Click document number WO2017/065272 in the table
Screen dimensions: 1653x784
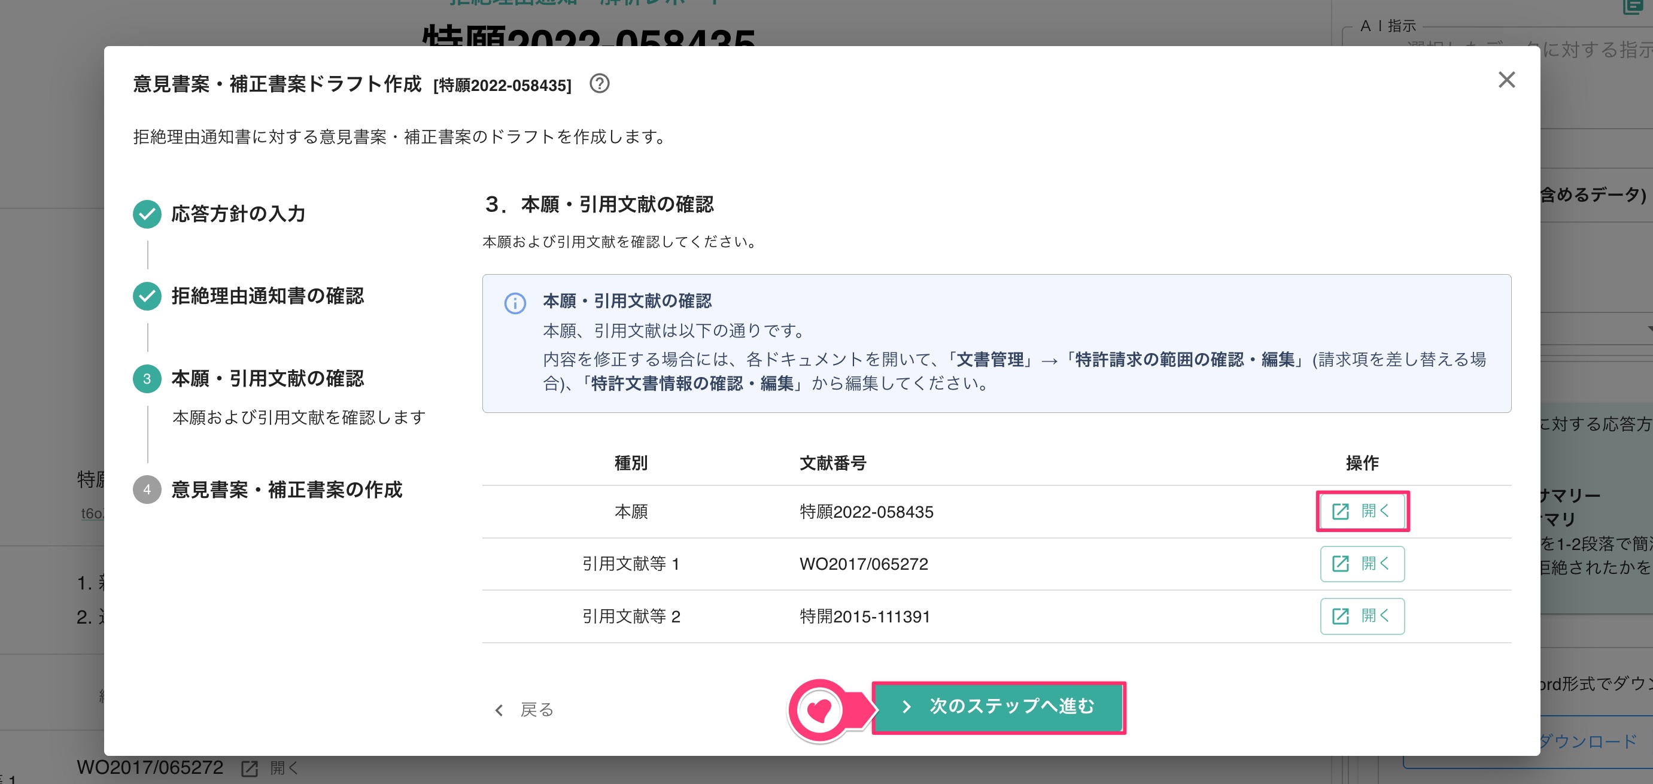(x=864, y=564)
